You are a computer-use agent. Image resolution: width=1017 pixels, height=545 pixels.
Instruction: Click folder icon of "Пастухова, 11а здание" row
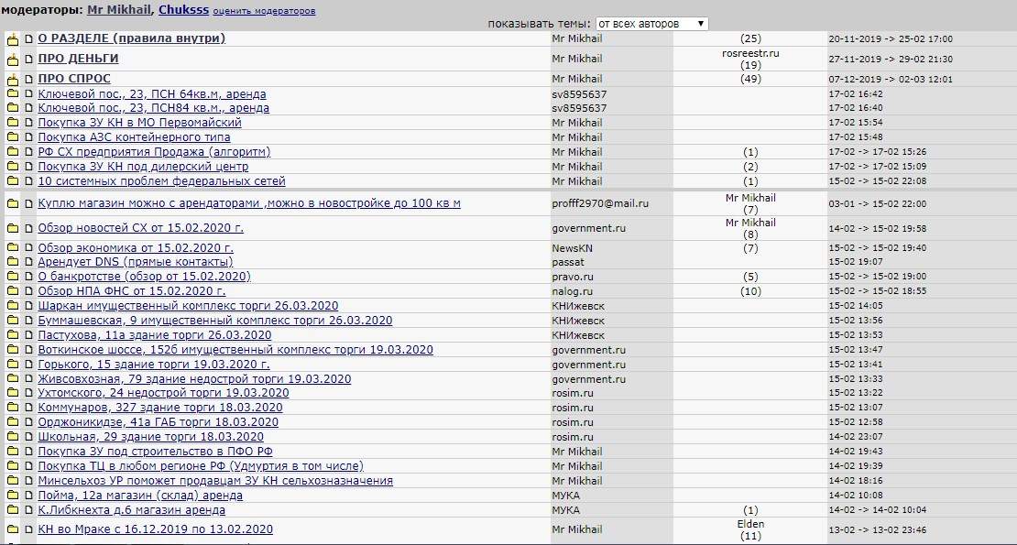(x=12, y=335)
